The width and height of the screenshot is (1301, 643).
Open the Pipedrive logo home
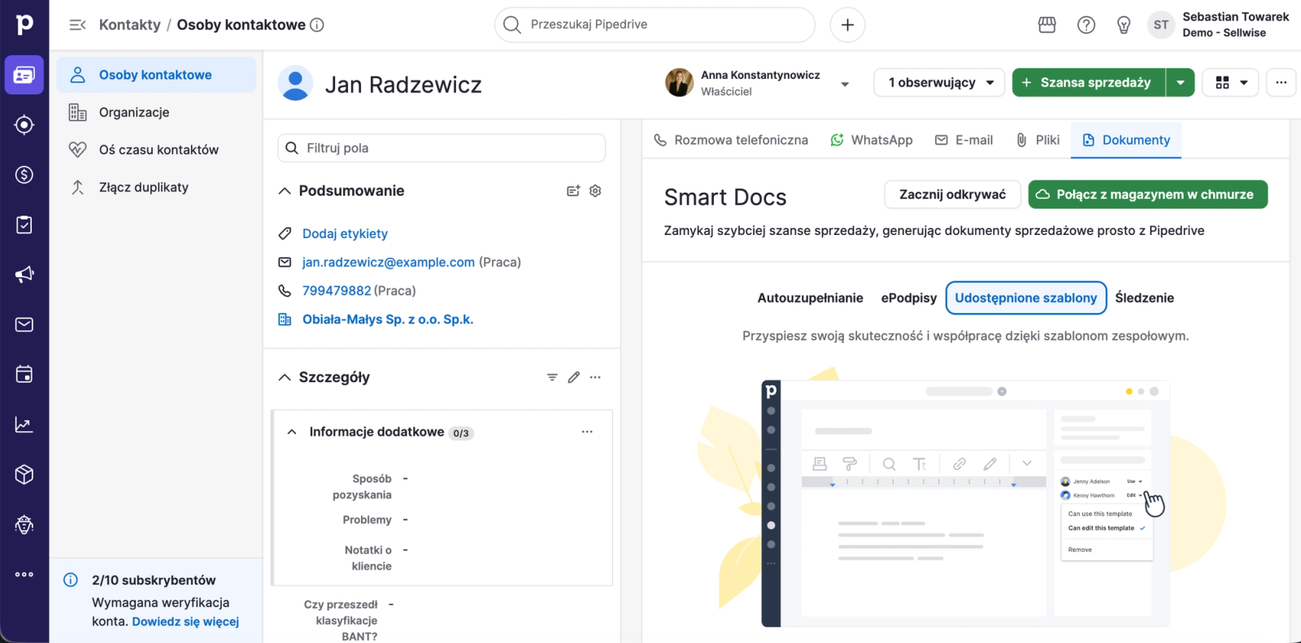click(x=24, y=24)
